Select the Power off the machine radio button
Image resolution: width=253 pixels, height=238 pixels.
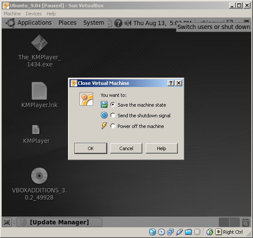tap(113, 126)
